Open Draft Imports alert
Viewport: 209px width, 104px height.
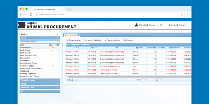tap(25, 53)
